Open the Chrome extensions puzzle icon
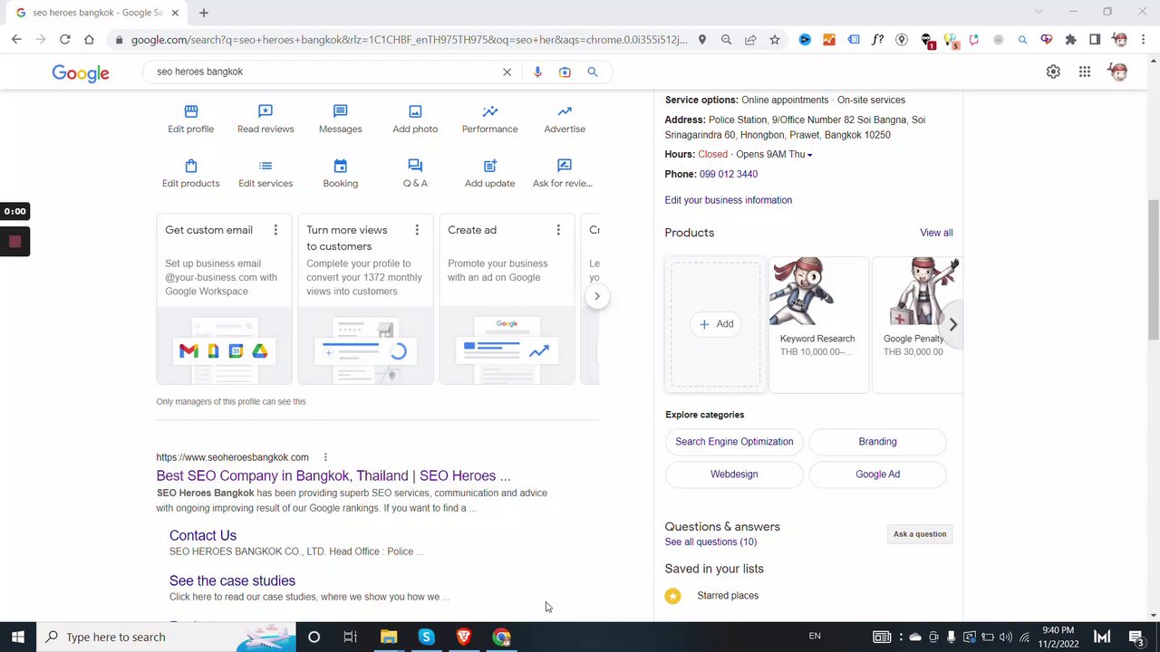 coord(1070,40)
